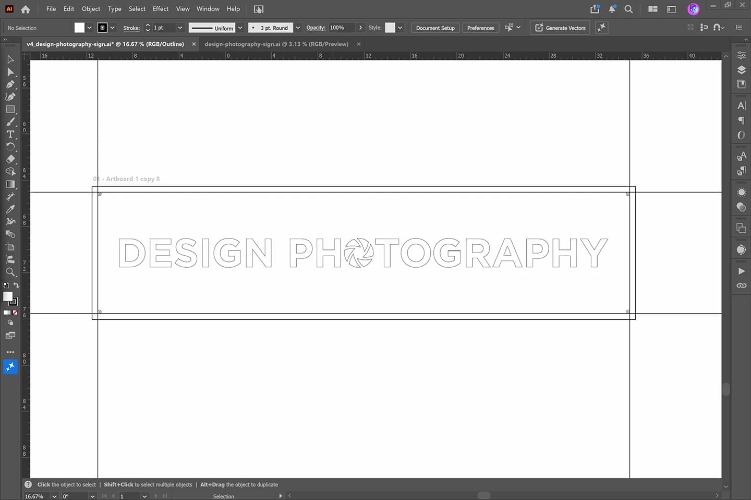Open rotation angle dropdown in status bar
Screen dimensions: 751x500
(x=92, y=496)
